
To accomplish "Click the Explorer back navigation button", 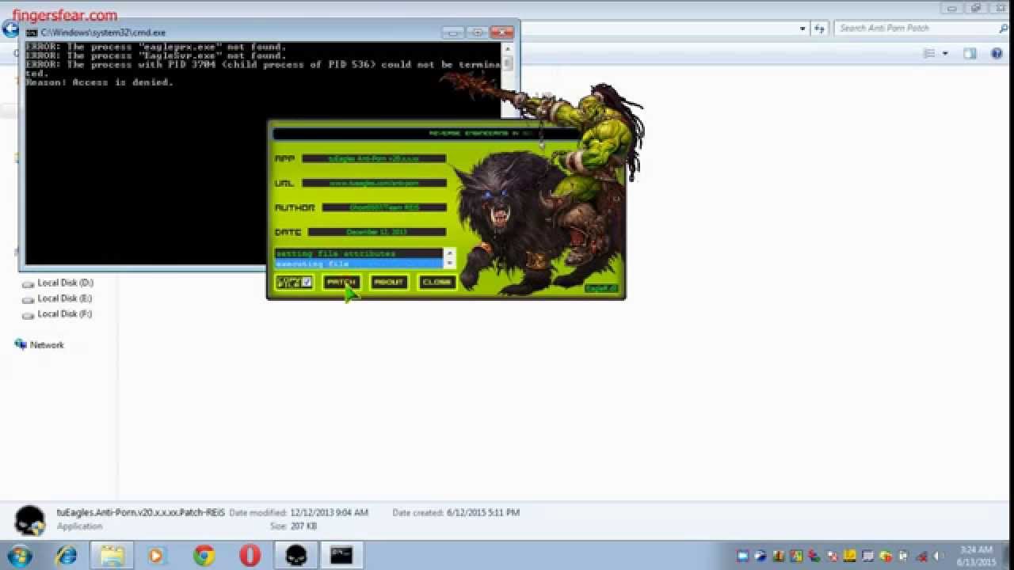I will [10, 29].
